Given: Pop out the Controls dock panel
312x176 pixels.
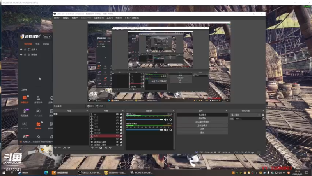Looking at the screenshot, I should pyautogui.click(x=227, y=111).
